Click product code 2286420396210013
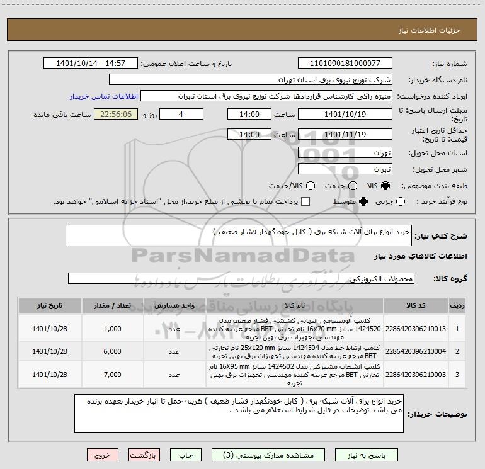Screen dimensions: 485x469 coord(416,329)
